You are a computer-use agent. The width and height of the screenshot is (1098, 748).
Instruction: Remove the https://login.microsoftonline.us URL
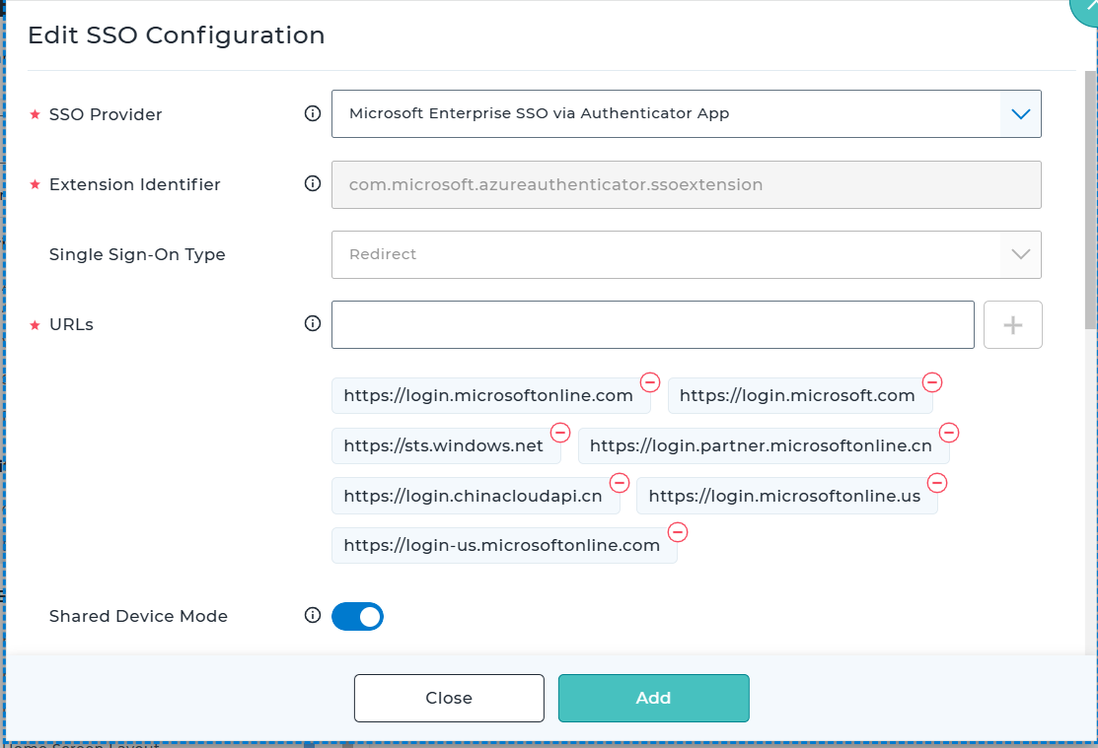937,483
